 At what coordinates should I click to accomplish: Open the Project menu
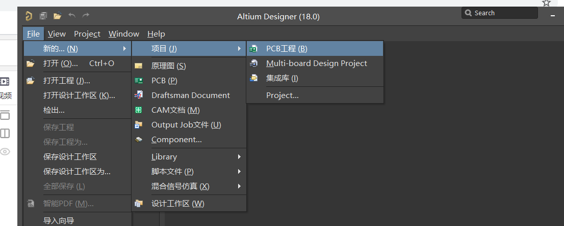87,34
